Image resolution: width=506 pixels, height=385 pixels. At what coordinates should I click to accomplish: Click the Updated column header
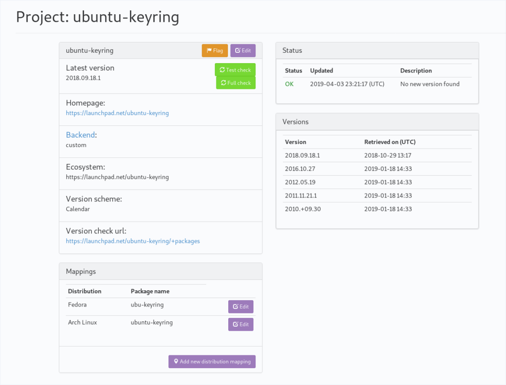tap(321, 71)
